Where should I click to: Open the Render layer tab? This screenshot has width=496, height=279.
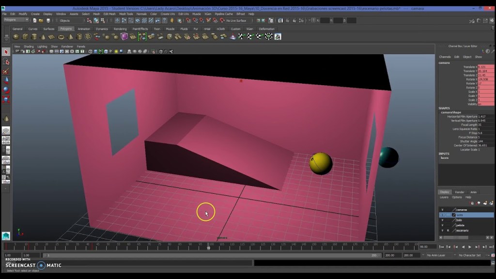(459, 192)
